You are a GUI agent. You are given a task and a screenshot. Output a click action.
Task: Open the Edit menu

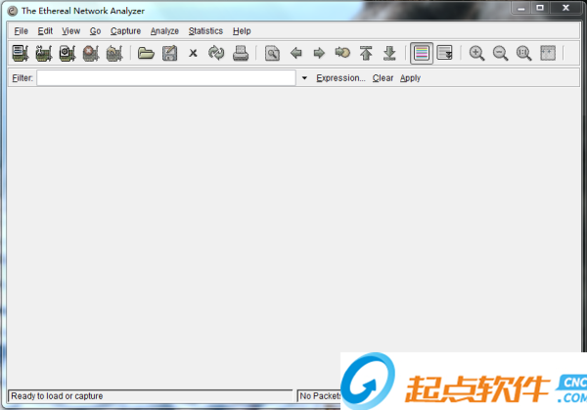point(45,31)
